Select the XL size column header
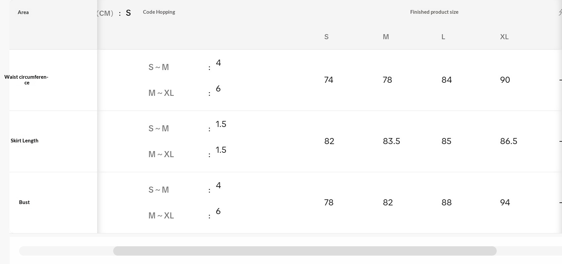The width and height of the screenshot is (562, 264). [x=504, y=37]
